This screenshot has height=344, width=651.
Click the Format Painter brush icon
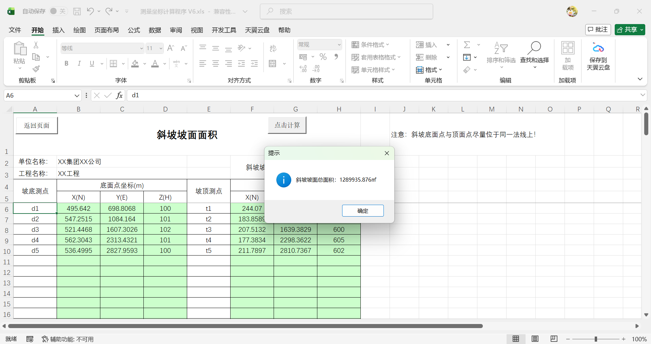(x=36, y=69)
